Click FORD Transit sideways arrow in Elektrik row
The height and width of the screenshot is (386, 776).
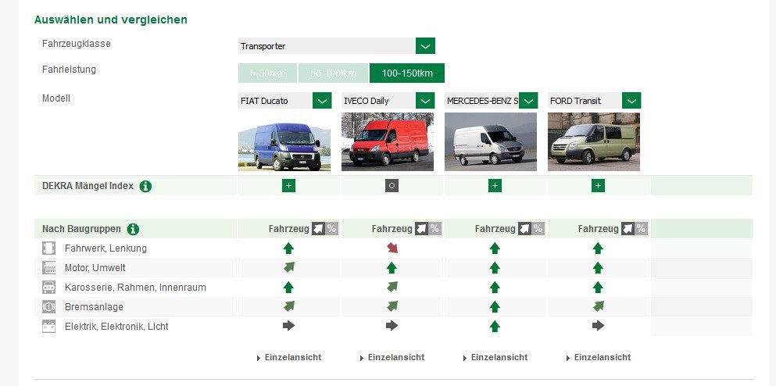coord(599,326)
